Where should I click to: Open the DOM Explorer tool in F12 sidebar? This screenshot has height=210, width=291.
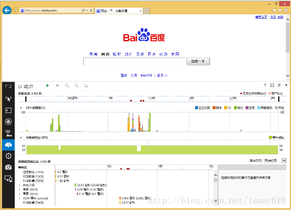click(x=9, y=99)
